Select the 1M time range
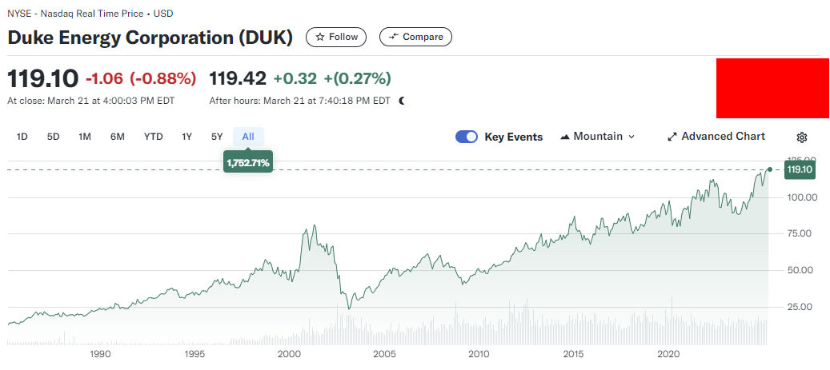Image resolution: width=830 pixels, height=370 pixels. tap(85, 137)
